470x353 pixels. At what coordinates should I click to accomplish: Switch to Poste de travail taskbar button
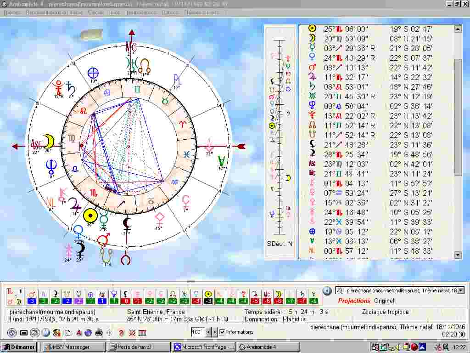[x=138, y=347]
